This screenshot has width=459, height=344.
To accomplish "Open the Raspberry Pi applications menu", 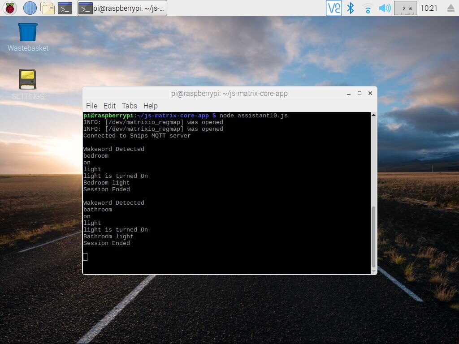I will (10, 8).
